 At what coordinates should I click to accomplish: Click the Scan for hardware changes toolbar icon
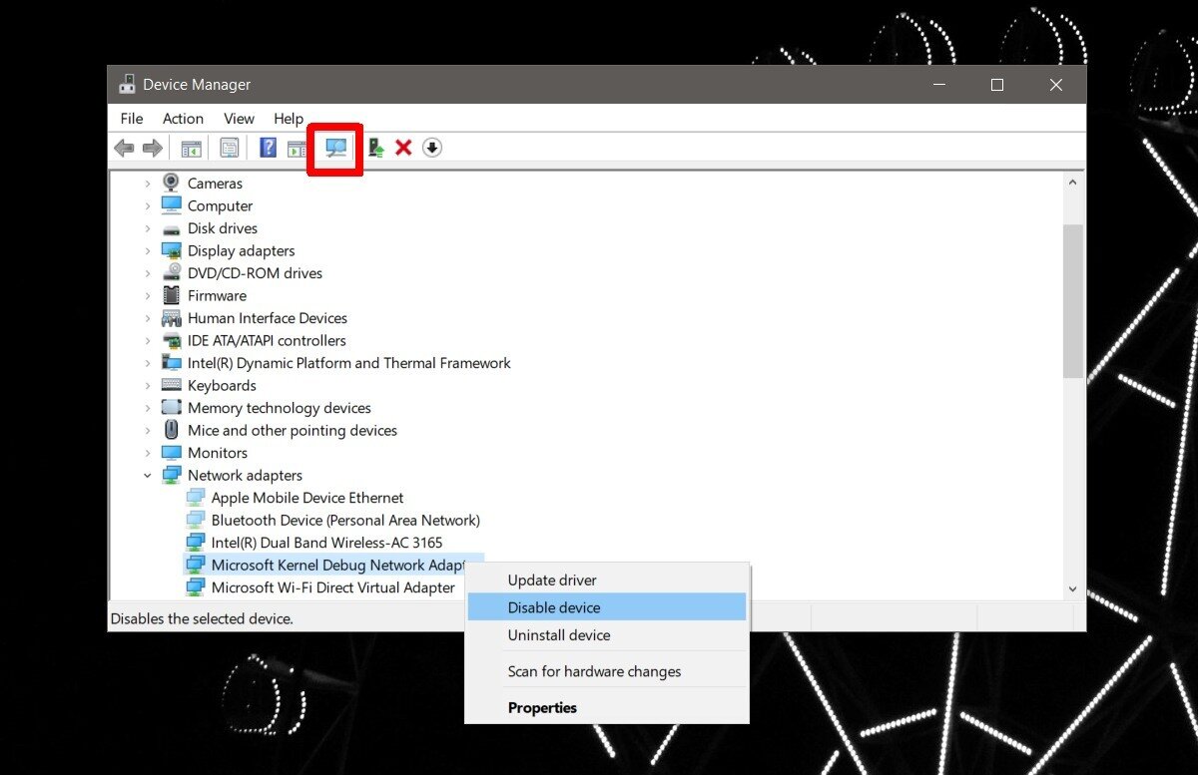335,148
